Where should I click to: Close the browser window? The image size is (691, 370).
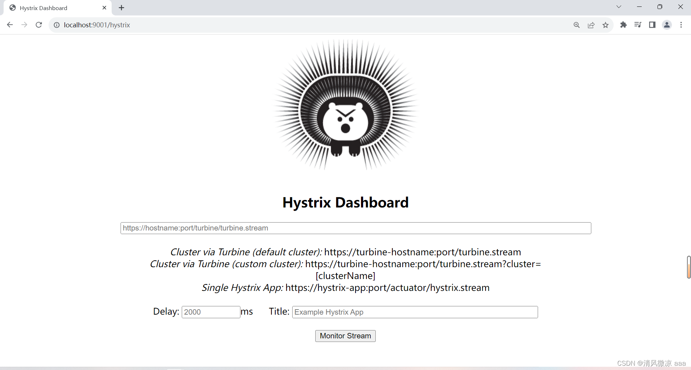[680, 7]
